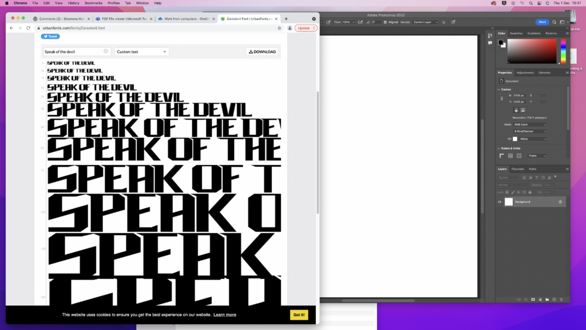This screenshot has width=586, height=330.
Task: Click the Got it! cookie button
Action: point(299,315)
